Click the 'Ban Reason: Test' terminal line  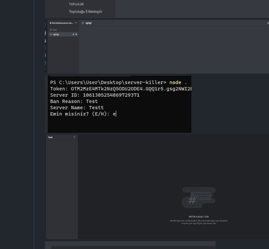tap(74, 102)
